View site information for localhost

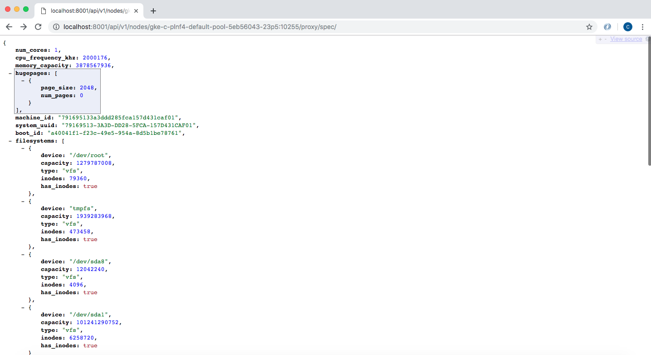(x=56, y=27)
